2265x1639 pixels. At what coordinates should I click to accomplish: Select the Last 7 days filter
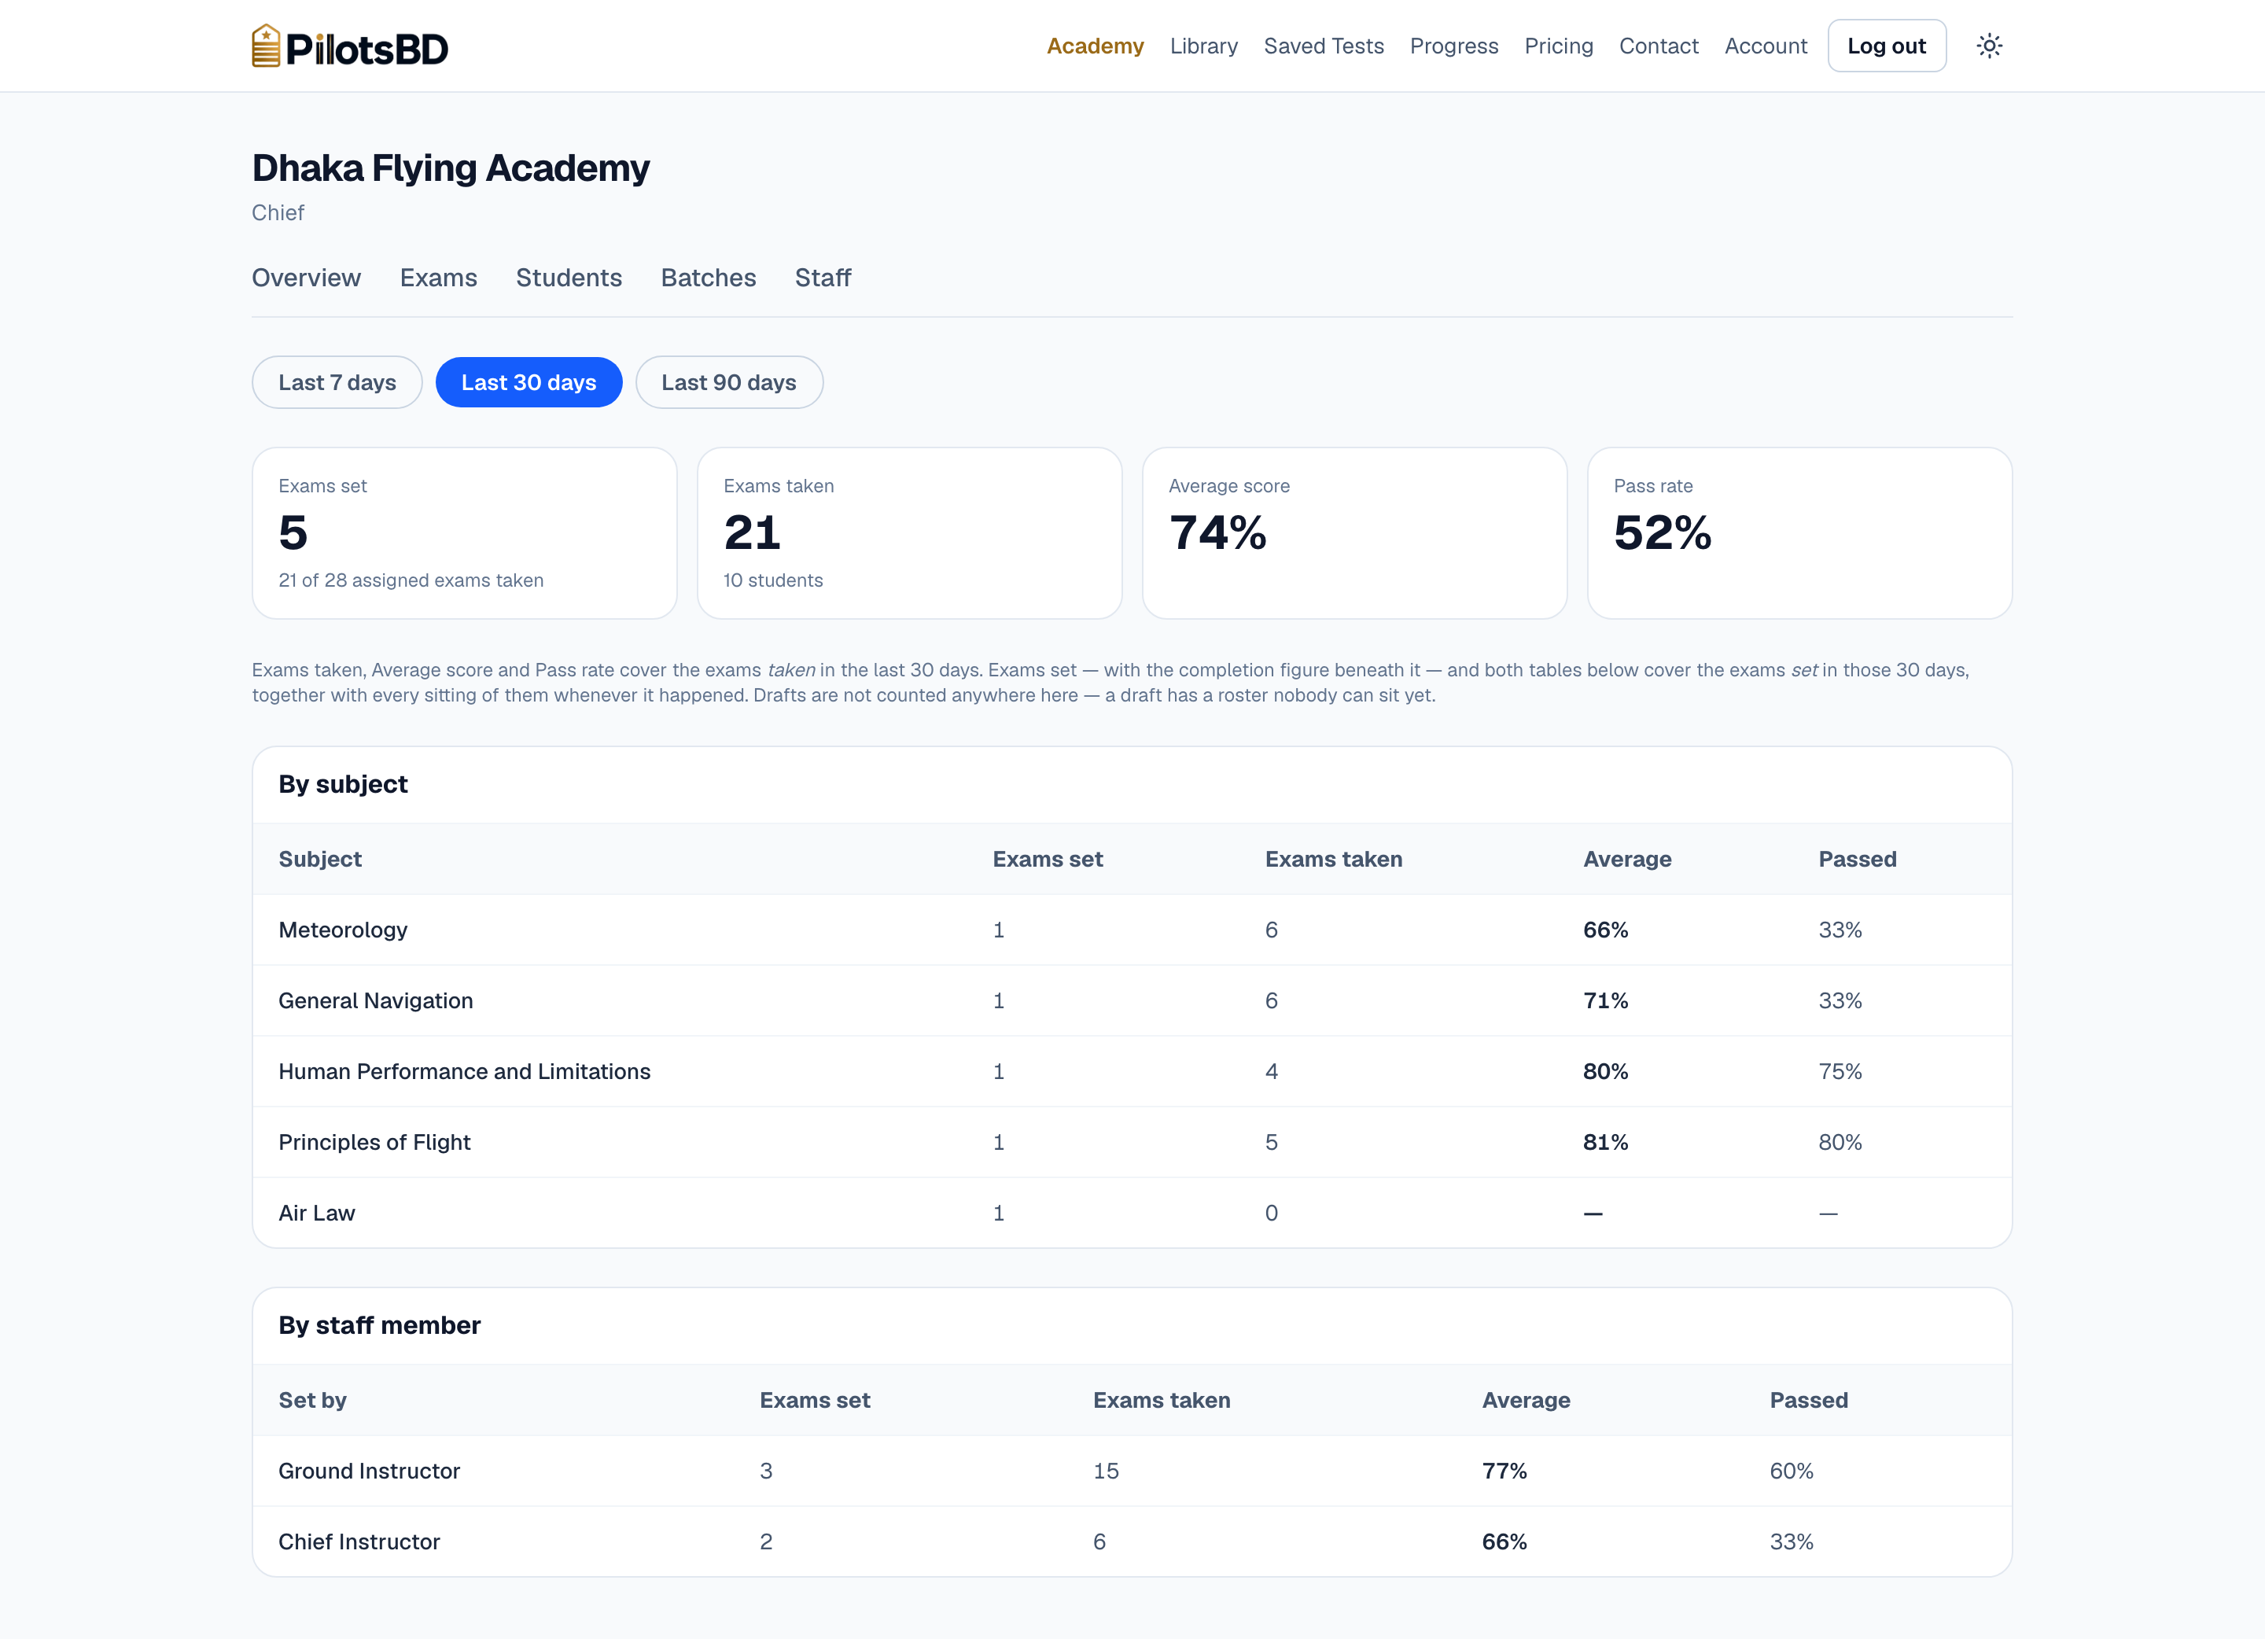[x=337, y=382]
